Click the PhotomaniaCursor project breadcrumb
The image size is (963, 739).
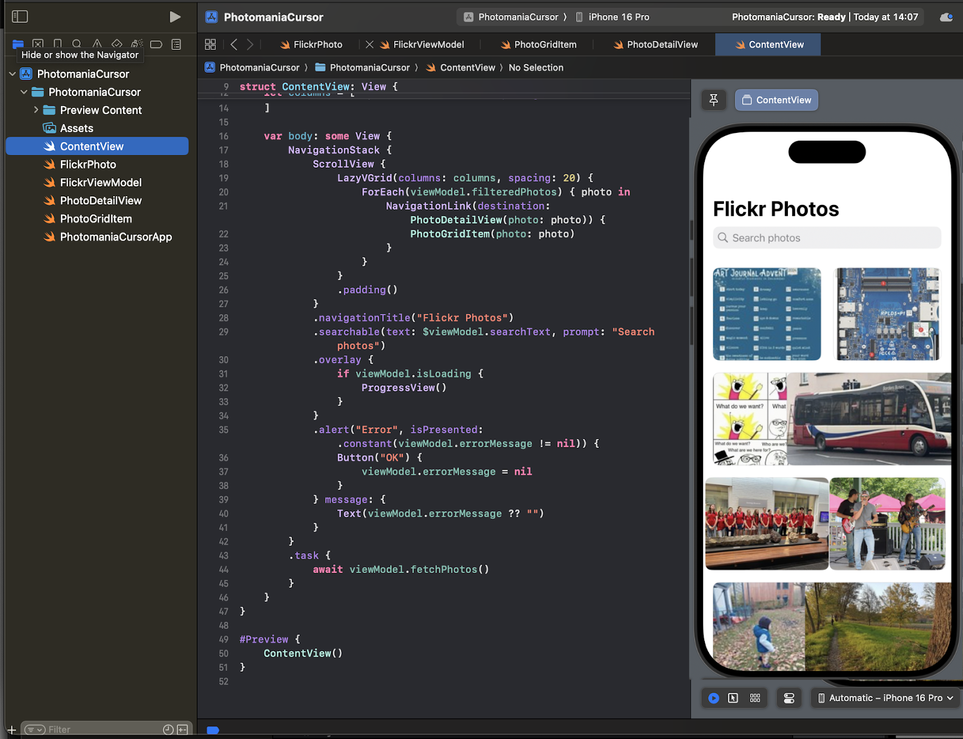point(252,67)
